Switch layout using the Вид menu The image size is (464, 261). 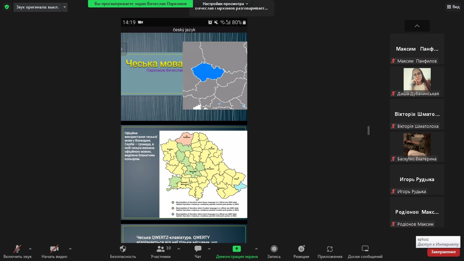tap(453, 7)
